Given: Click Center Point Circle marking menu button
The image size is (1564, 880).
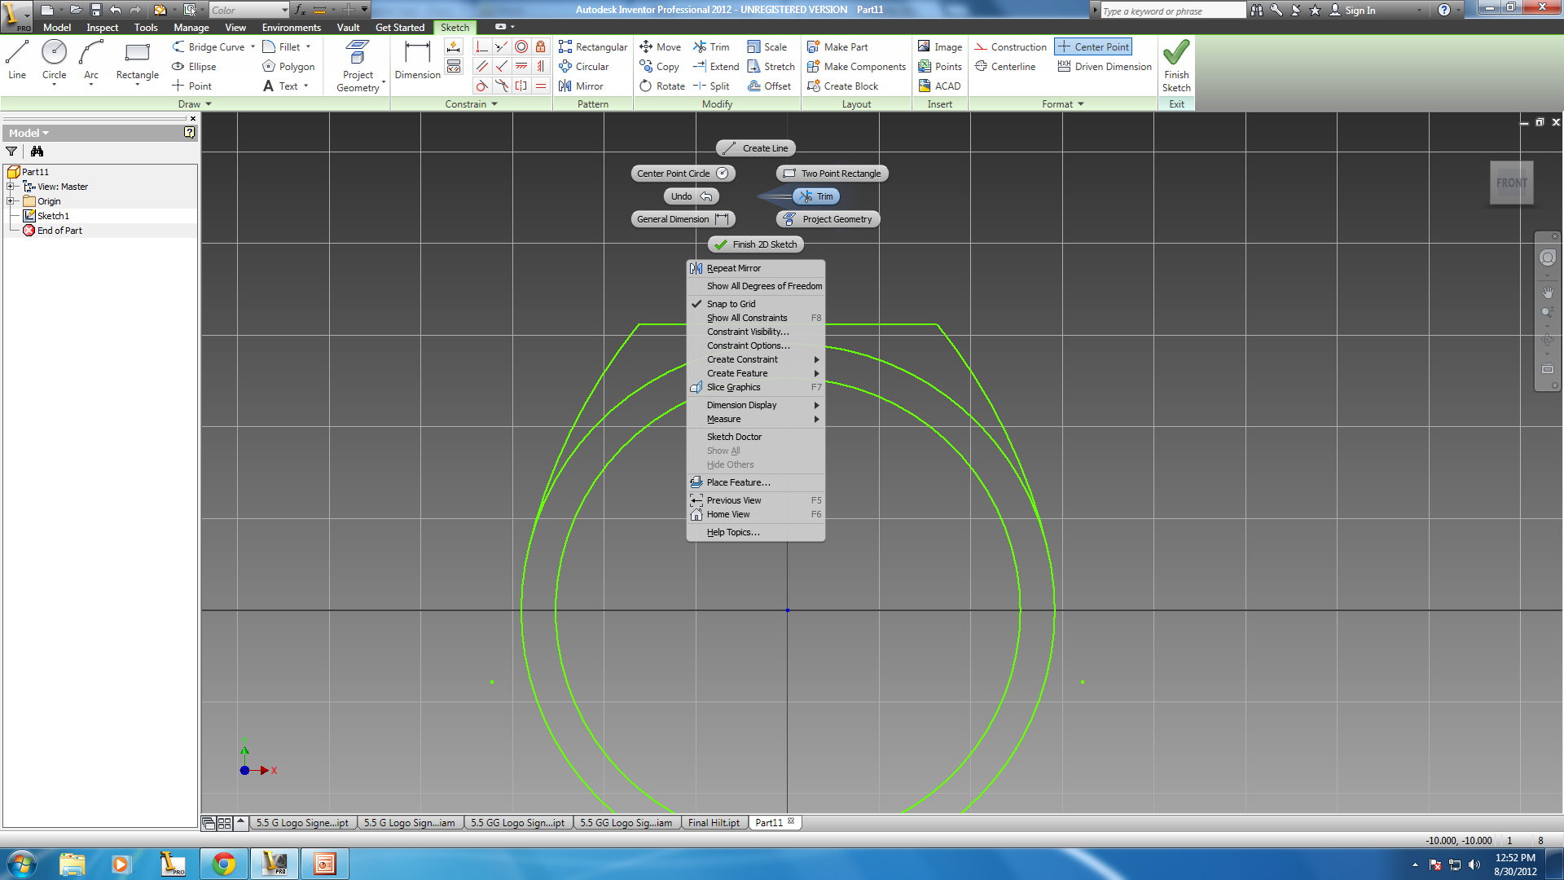Looking at the screenshot, I should [x=683, y=174].
